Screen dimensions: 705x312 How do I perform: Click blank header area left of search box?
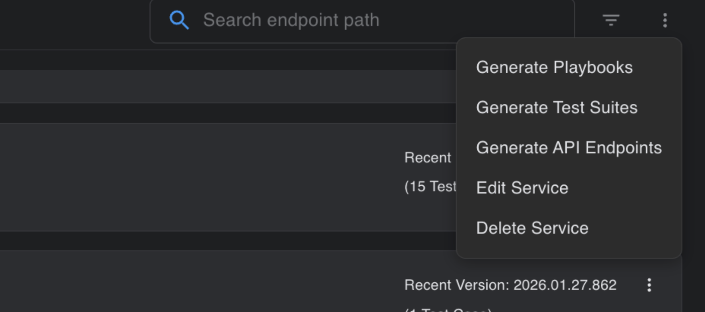71,22
